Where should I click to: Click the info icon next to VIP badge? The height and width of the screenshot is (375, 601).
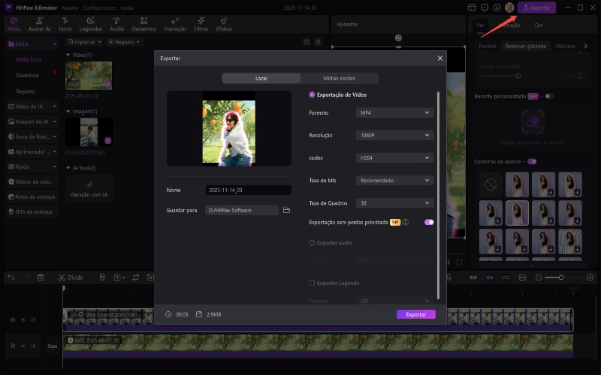click(x=406, y=223)
